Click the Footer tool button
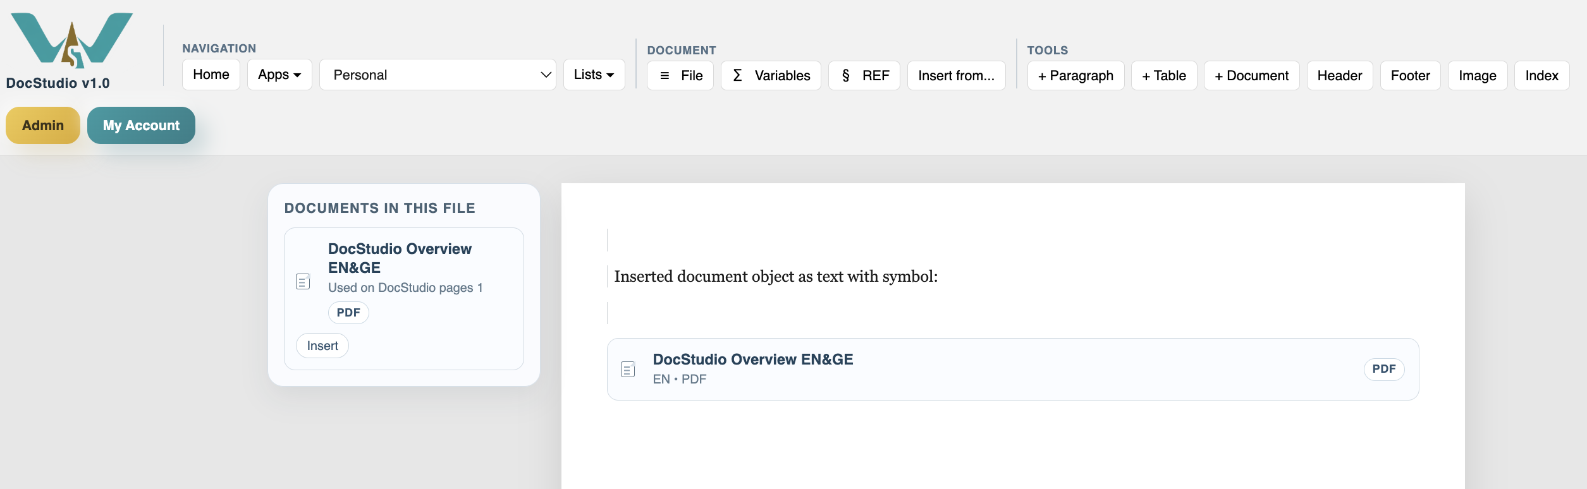1587x489 pixels. 1411,76
